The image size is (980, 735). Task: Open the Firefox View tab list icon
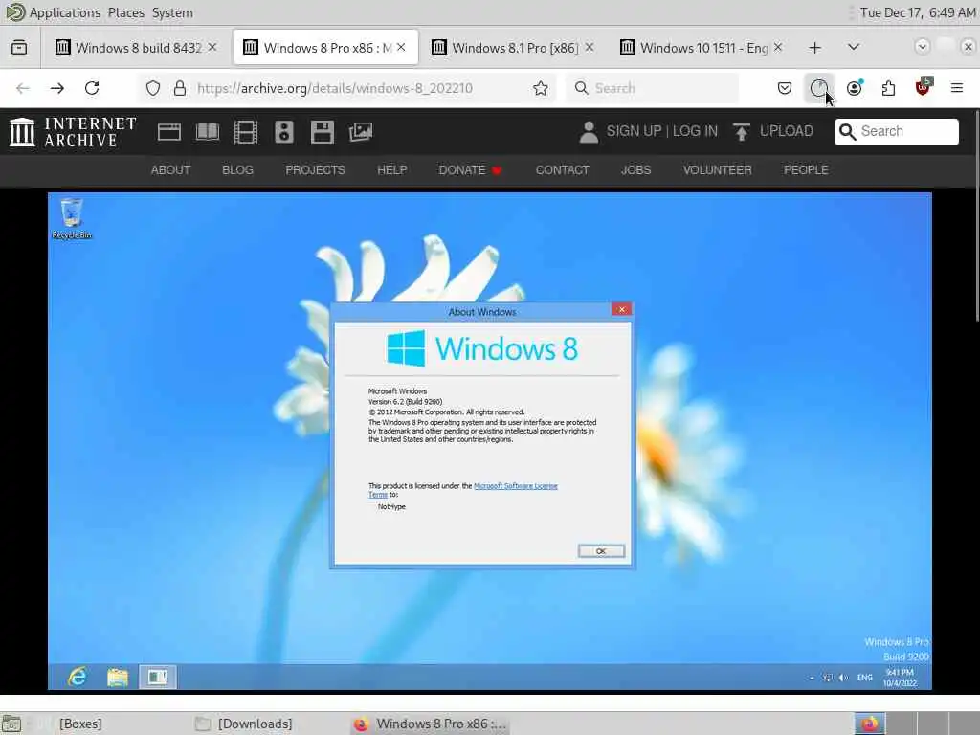click(19, 48)
